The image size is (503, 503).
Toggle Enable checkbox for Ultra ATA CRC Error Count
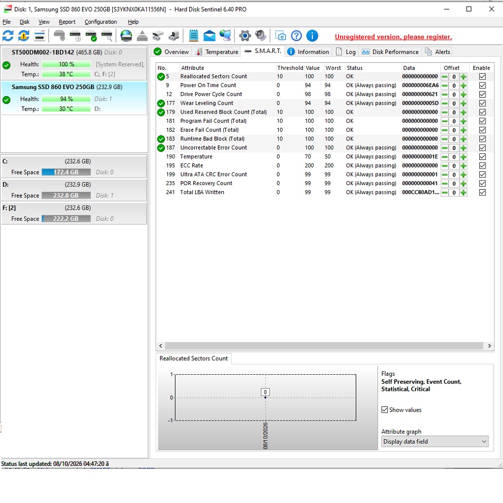482,175
